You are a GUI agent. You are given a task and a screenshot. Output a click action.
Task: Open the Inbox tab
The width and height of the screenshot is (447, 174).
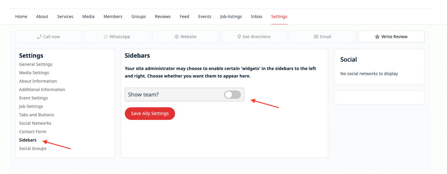[257, 17]
